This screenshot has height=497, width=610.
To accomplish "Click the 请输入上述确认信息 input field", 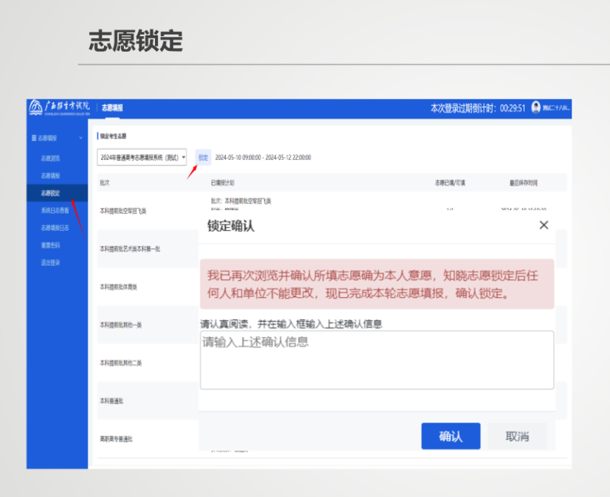I will click(x=376, y=360).
